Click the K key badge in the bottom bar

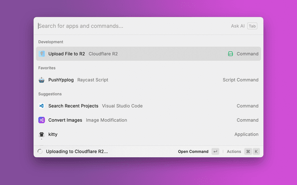tap(256, 151)
